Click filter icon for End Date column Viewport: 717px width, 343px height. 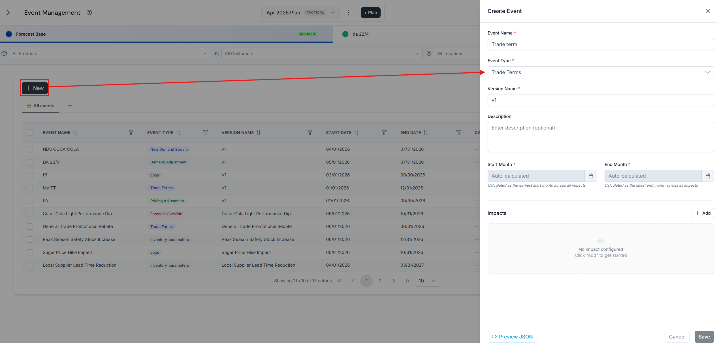[x=459, y=133]
